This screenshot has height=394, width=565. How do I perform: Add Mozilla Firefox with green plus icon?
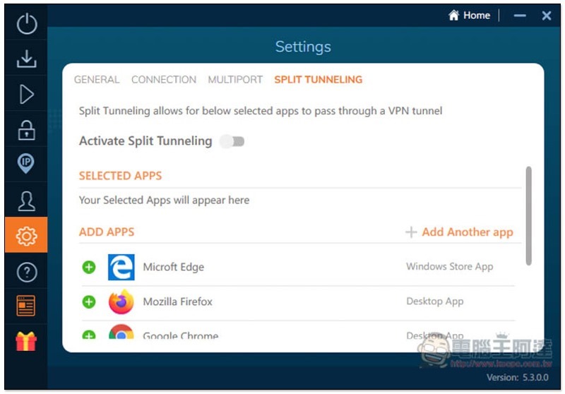coord(89,302)
